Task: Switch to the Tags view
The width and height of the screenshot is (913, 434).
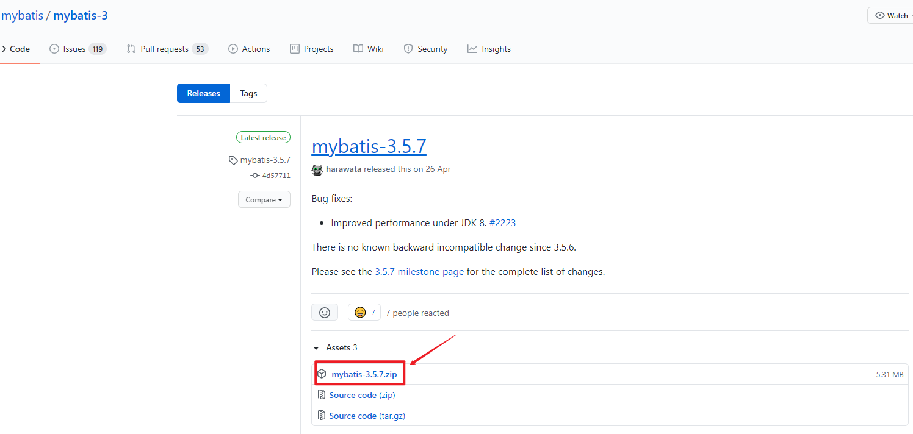Action: (248, 93)
